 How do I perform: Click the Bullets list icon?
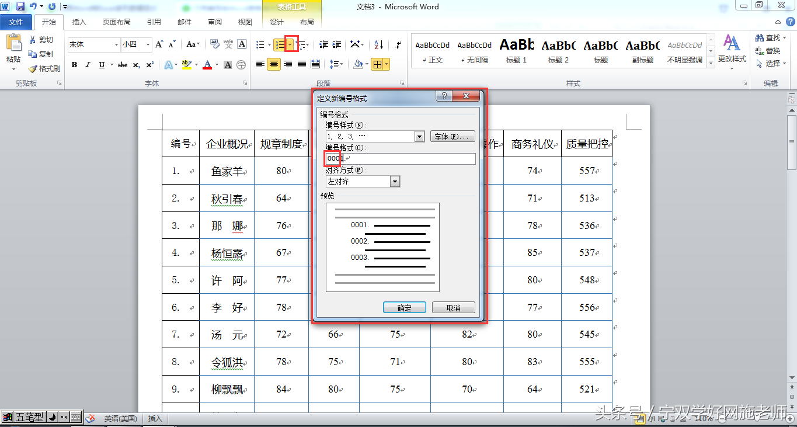(260, 44)
